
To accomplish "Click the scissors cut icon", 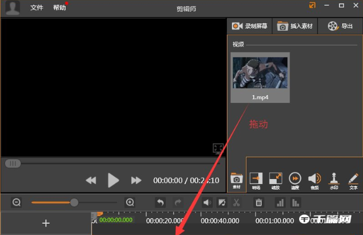I will click(236, 203).
